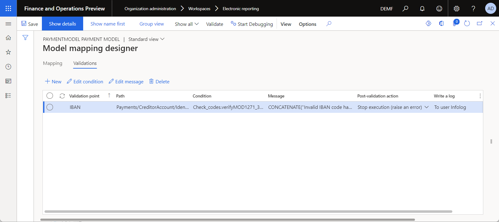
Task: Open Modules list icon in sidebar
Action: pyautogui.click(x=8, y=96)
